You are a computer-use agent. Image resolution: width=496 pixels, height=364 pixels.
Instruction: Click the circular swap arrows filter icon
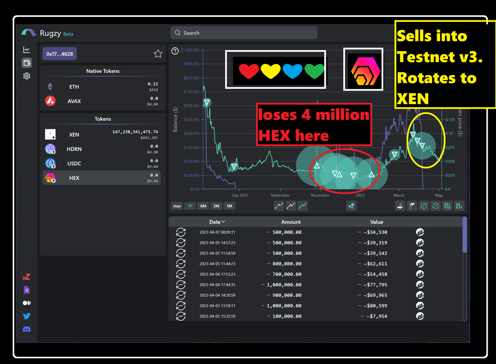click(x=435, y=206)
